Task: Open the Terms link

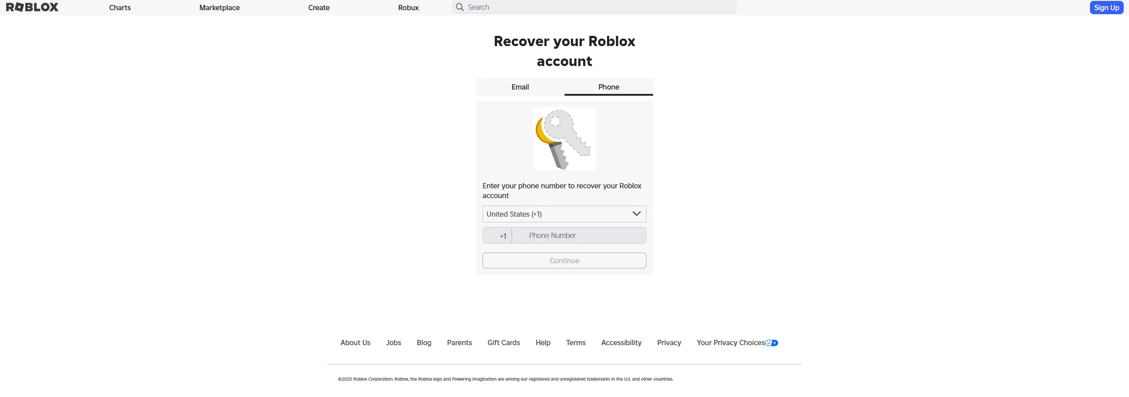Action: 576,343
